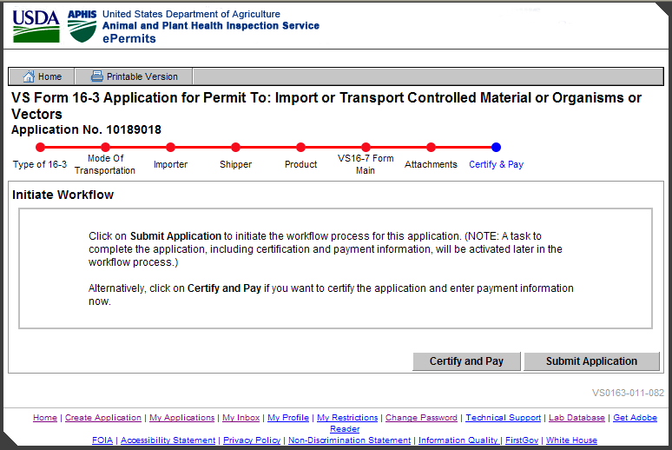Image resolution: width=672 pixels, height=450 pixels.
Task: Go to the Attachments step dot
Action: [431, 148]
